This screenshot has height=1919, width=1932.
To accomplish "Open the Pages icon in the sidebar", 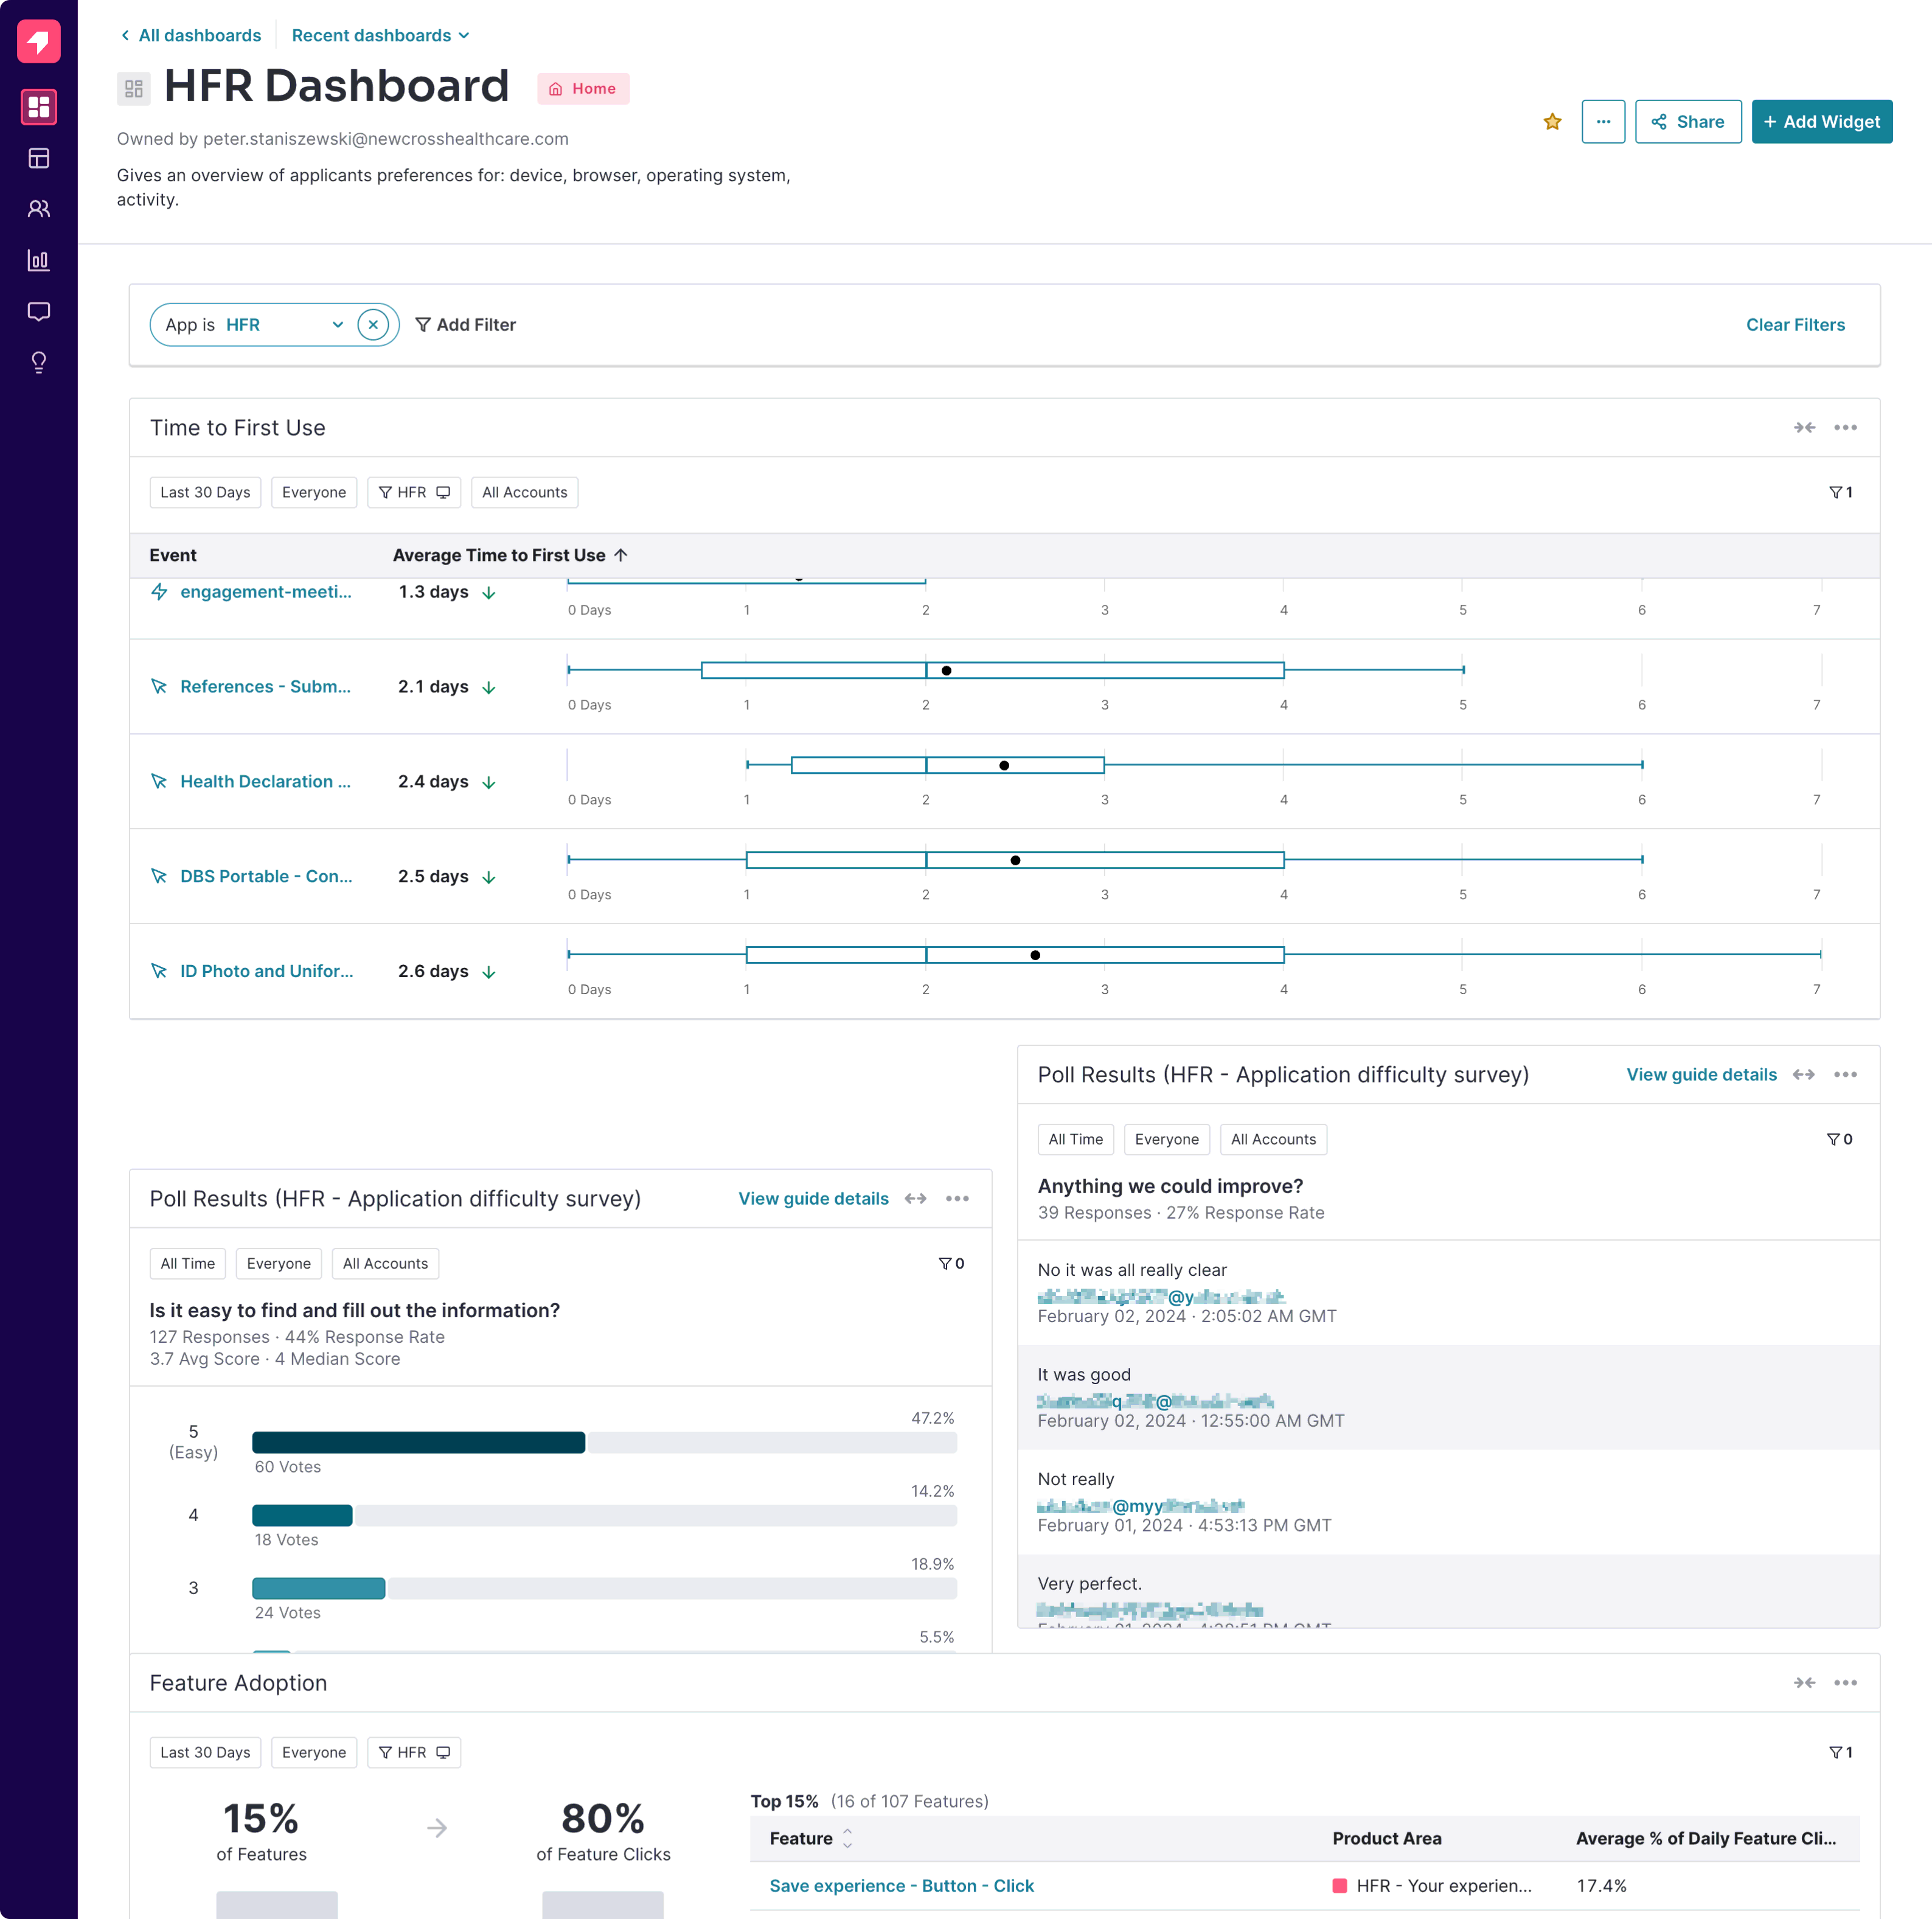I will point(39,158).
